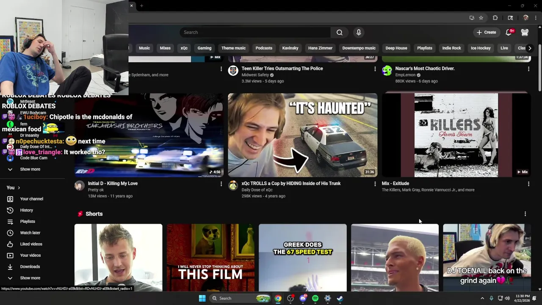Open 'xQc TROLLS a Cop' video title

[291, 183]
